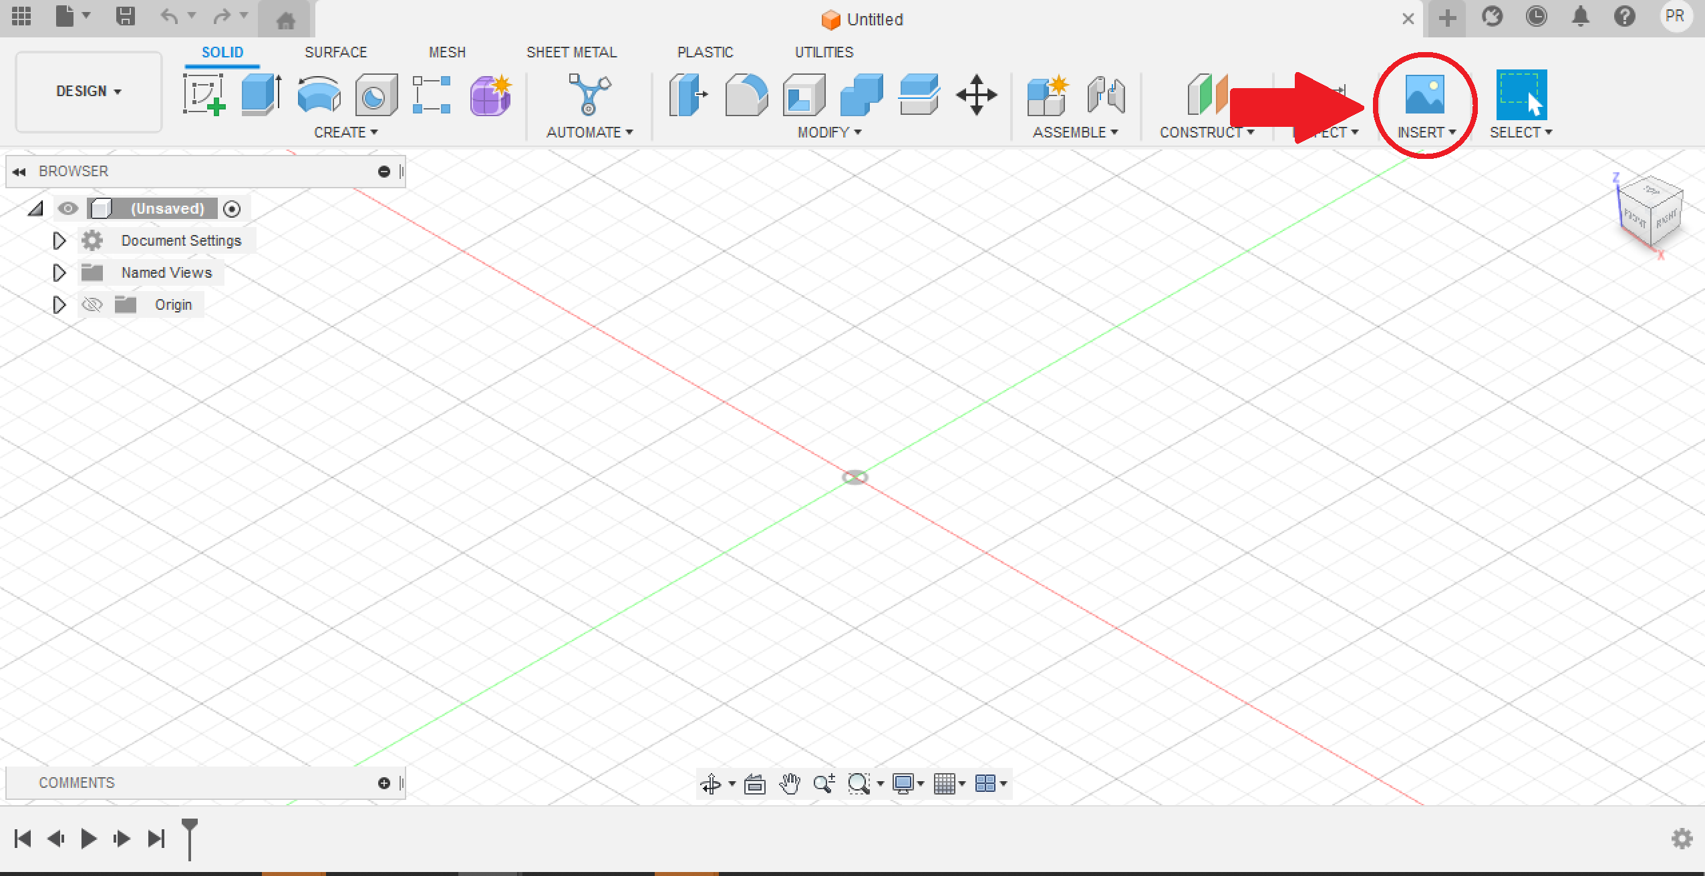Switch to the MESH tab
Screen dimensions: 1705x876
click(445, 51)
